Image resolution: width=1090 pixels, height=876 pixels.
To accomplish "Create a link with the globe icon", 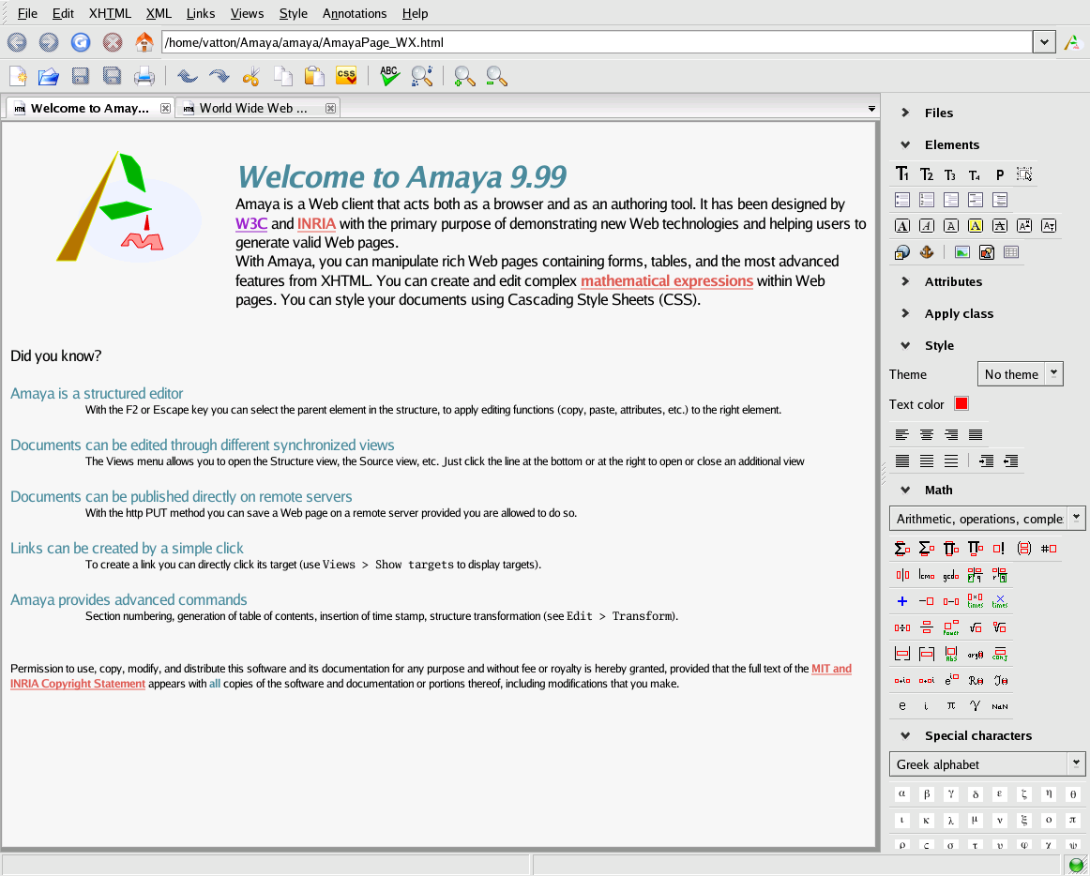I will click(x=901, y=252).
